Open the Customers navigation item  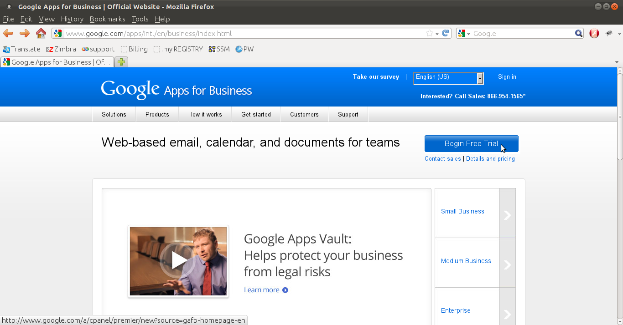(x=304, y=114)
